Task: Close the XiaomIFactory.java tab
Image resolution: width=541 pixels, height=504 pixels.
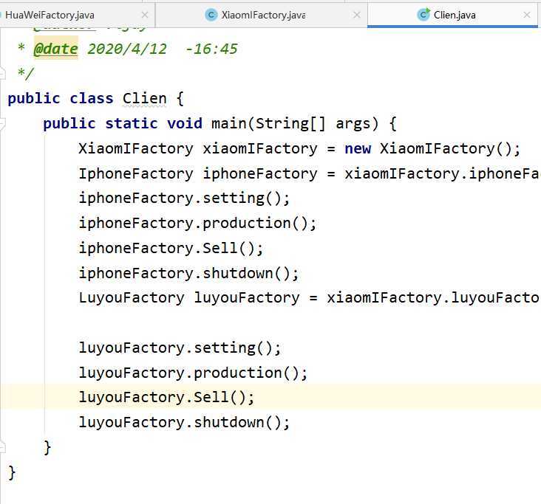Action: click(x=357, y=15)
